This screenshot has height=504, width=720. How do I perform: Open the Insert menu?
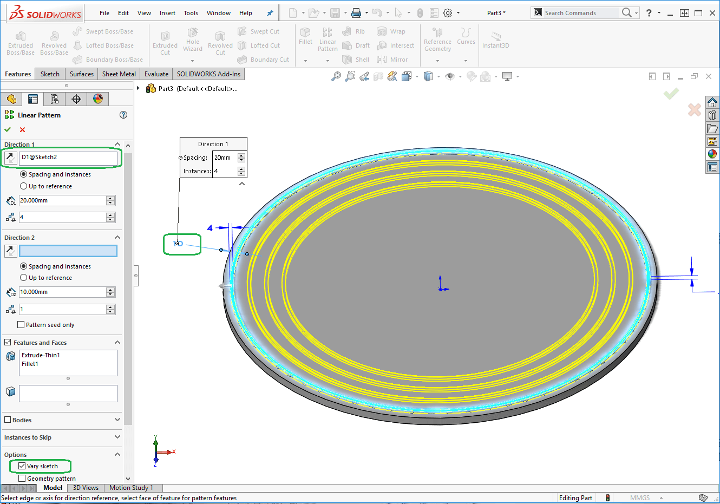(167, 13)
